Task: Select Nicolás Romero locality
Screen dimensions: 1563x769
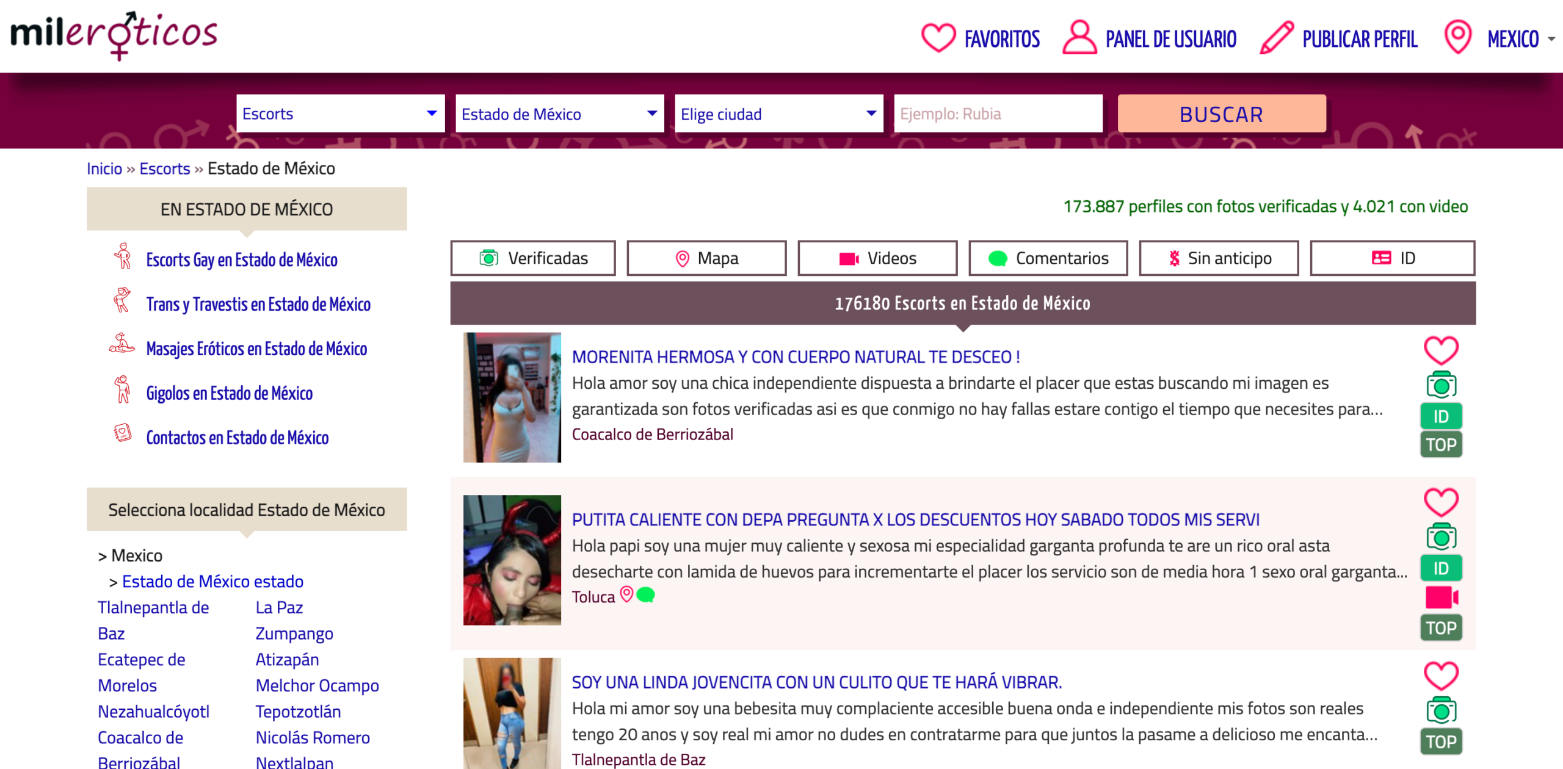Action: (x=313, y=737)
